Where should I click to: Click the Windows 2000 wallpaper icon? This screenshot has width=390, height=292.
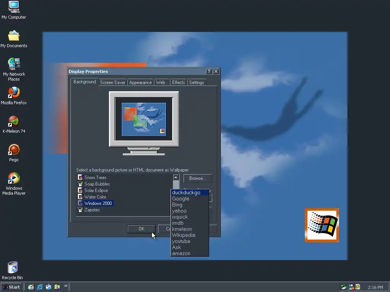coord(80,203)
